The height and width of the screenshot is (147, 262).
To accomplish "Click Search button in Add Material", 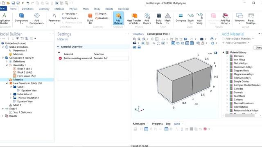I will pyautogui.click(x=258, y=47).
